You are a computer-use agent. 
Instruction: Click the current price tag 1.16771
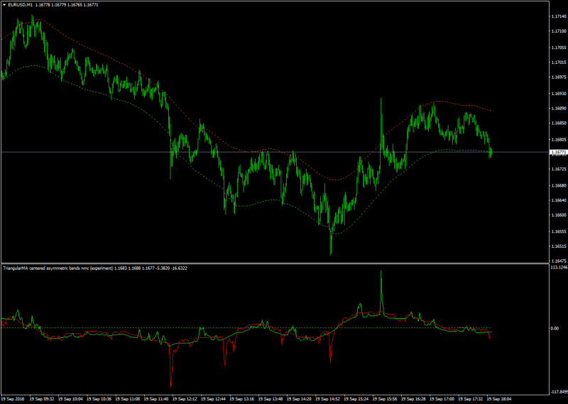click(x=558, y=152)
